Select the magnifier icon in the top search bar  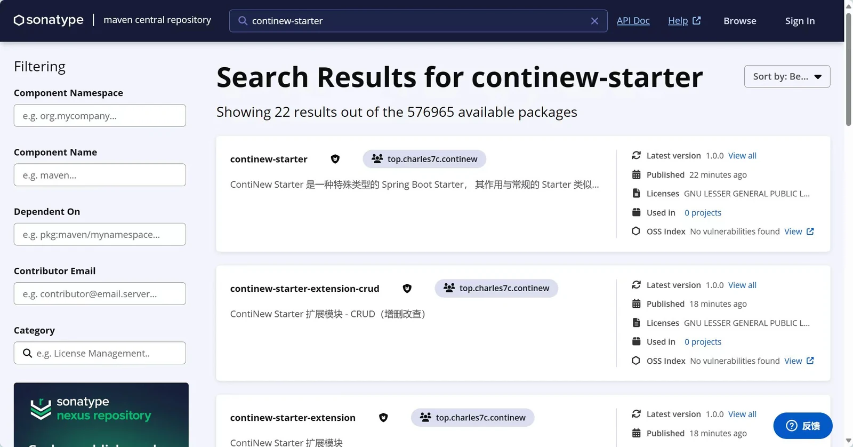coord(243,21)
